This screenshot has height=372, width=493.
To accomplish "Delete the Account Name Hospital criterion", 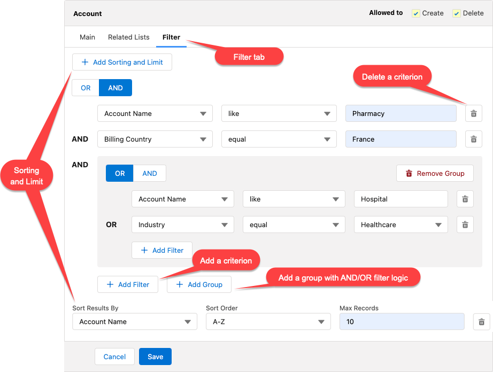I will coord(465,199).
